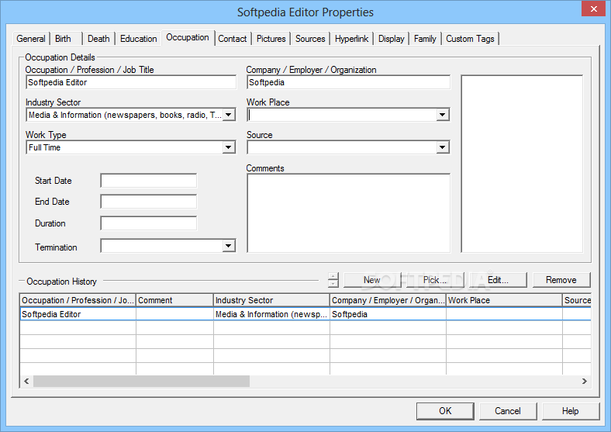Click the right arrow of horizontal scrollbar

pos(585,381)
